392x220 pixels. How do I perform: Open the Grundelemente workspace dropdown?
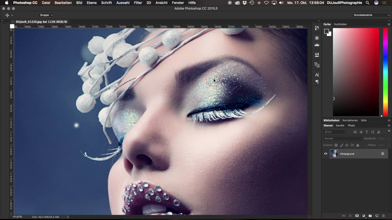pos(371,15)
